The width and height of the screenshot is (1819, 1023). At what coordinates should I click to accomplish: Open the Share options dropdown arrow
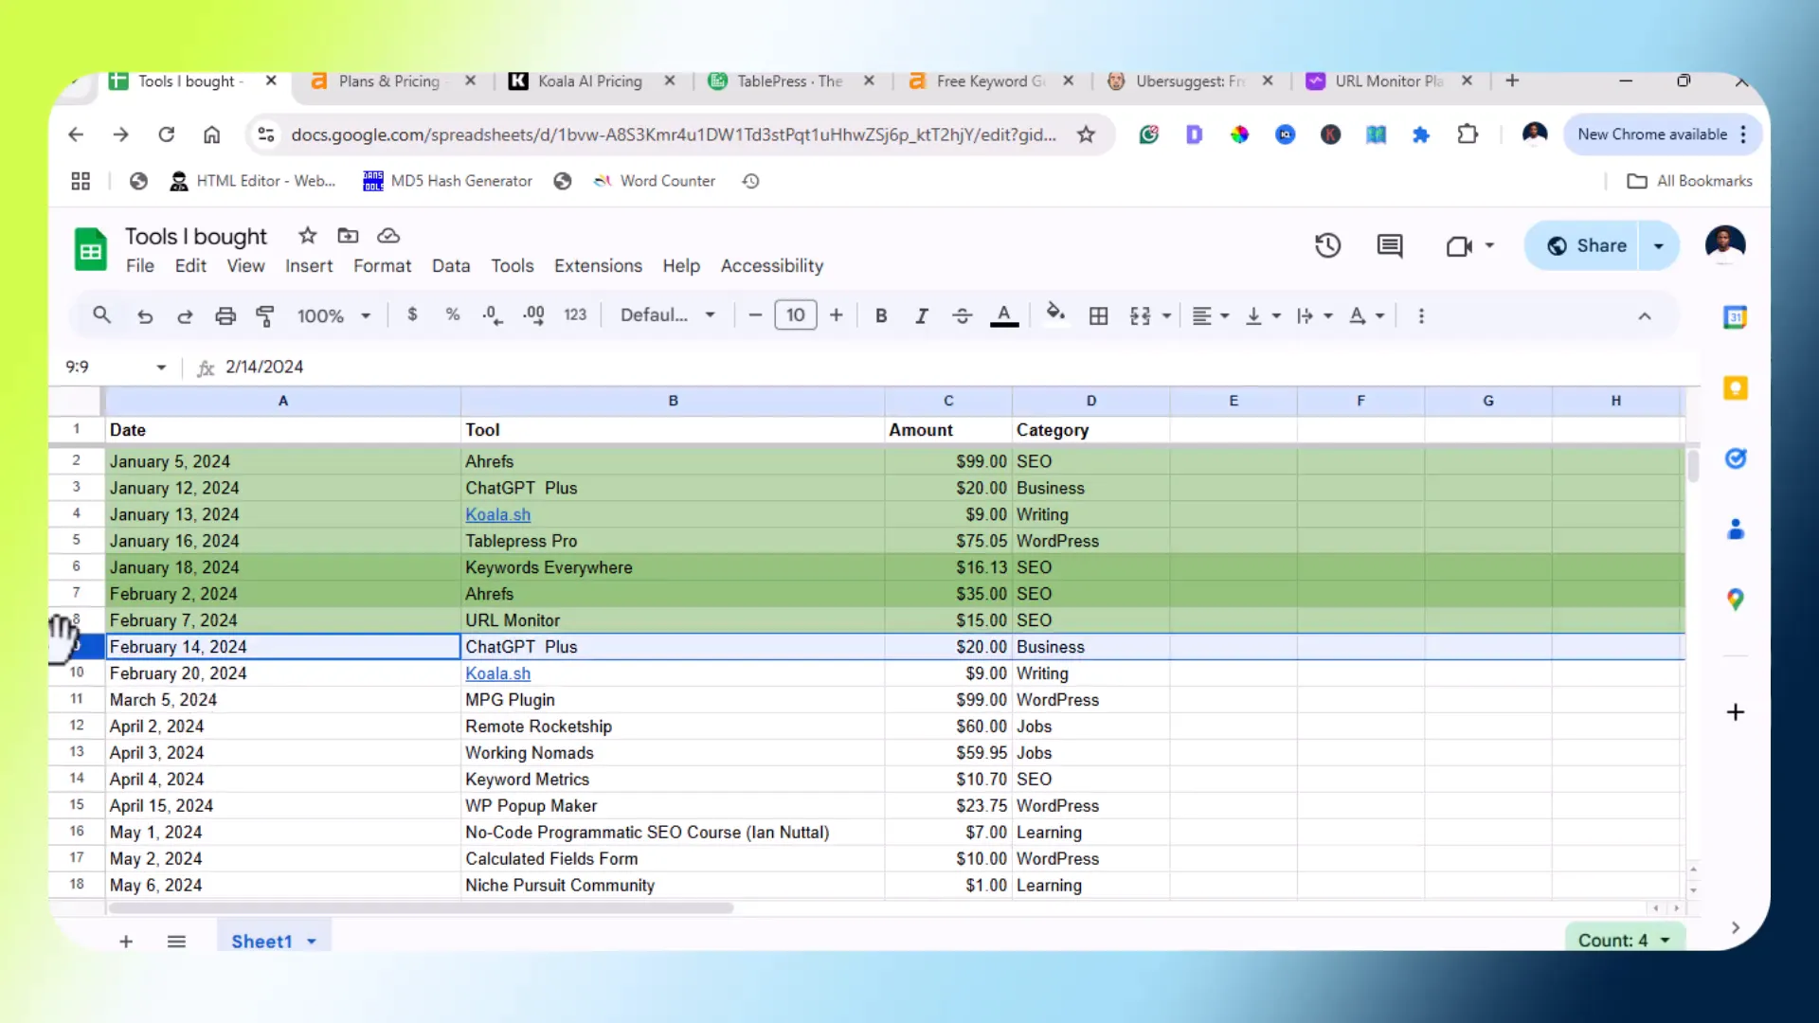pyautogui.click(x=1659, y=246)
